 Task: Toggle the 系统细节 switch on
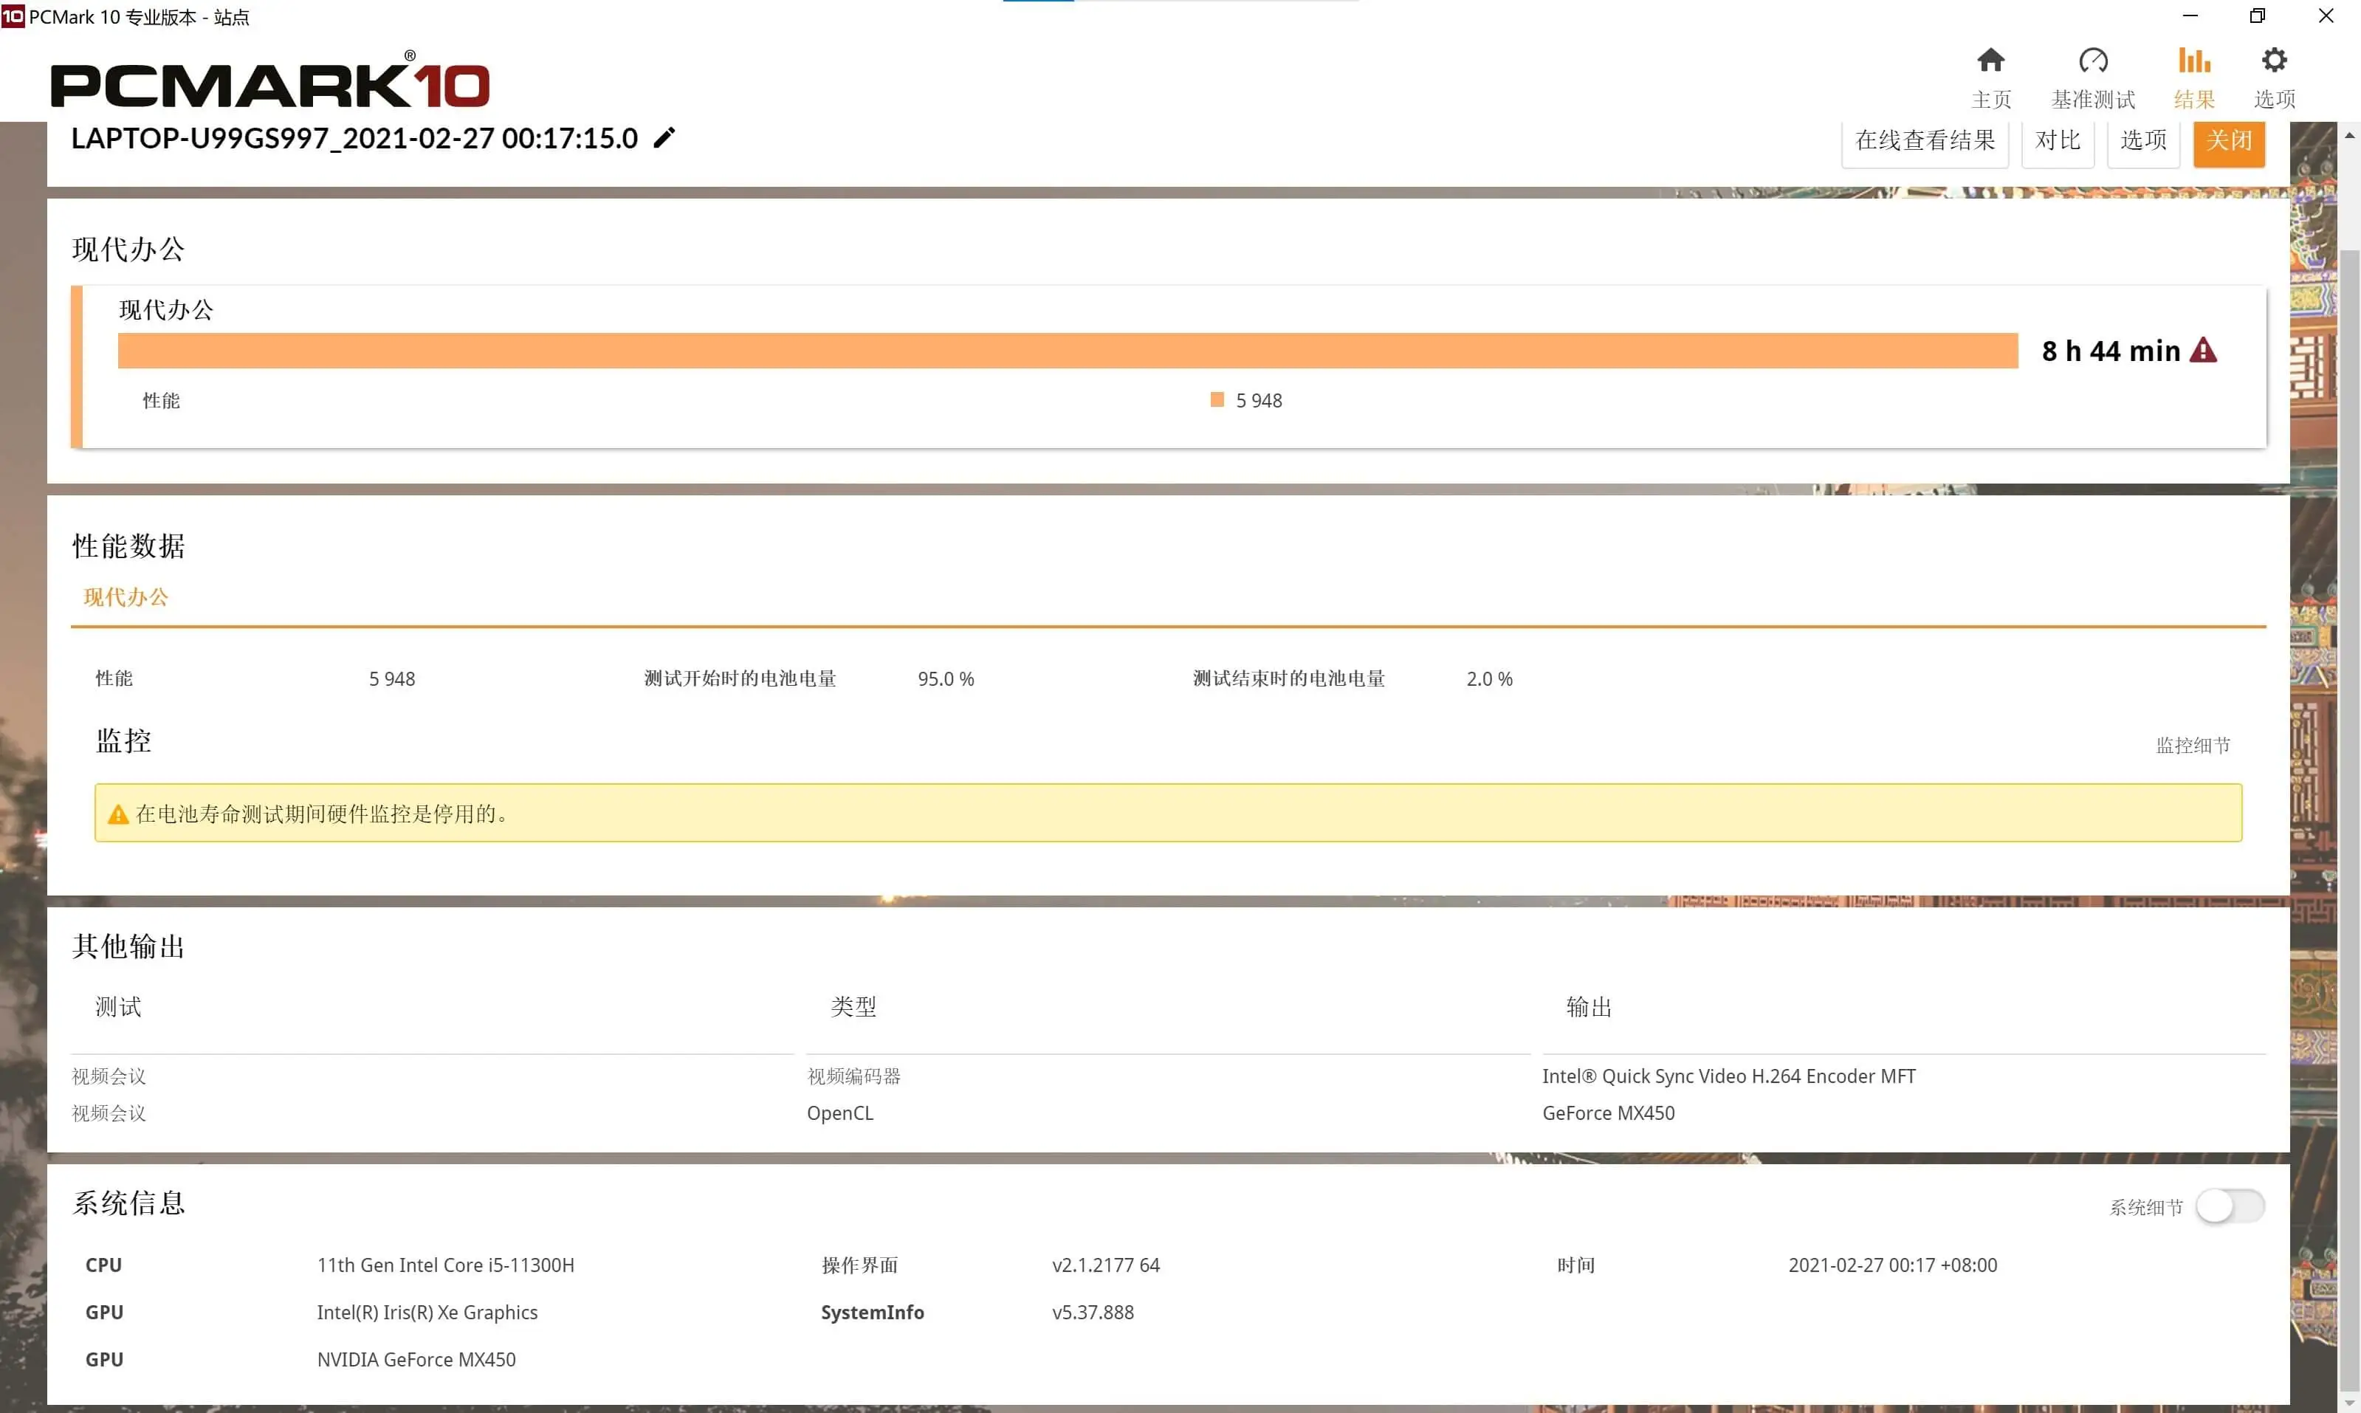tap(2230, 1206)
